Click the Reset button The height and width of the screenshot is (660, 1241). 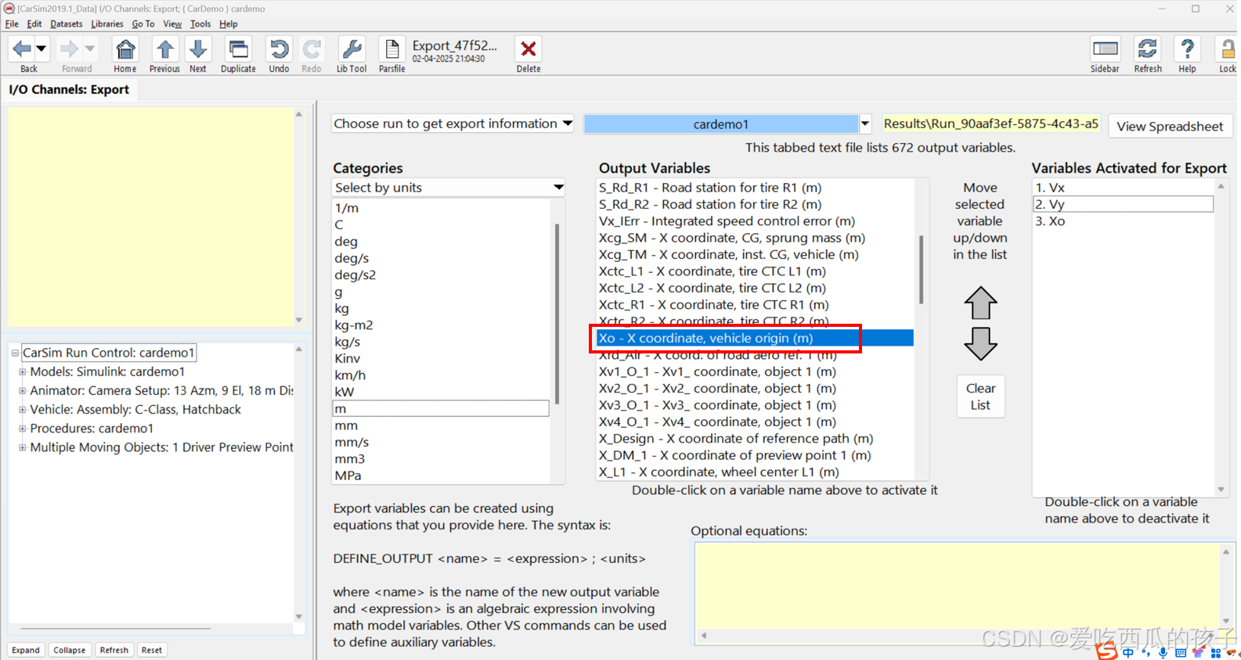pos(152,650)
